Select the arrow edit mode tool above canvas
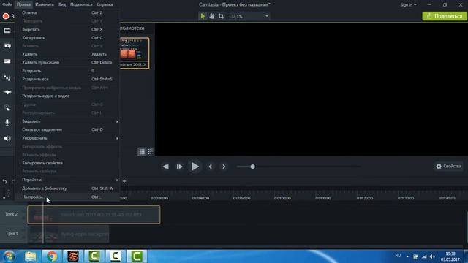 (x=203, y=16)
